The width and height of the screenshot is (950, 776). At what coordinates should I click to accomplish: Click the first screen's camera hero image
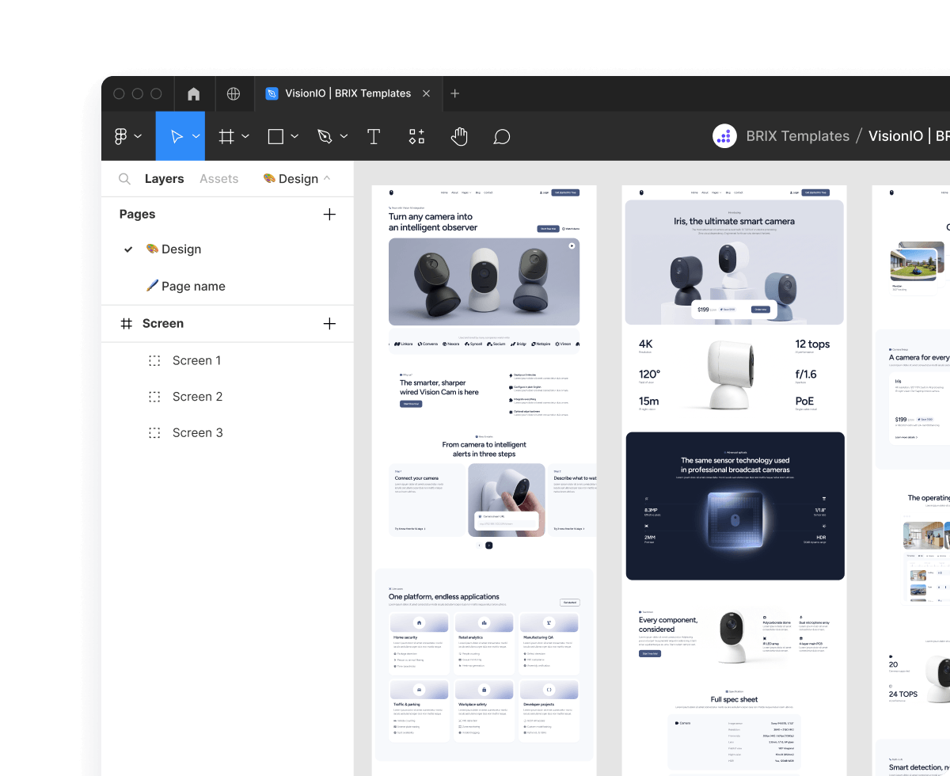484,281
